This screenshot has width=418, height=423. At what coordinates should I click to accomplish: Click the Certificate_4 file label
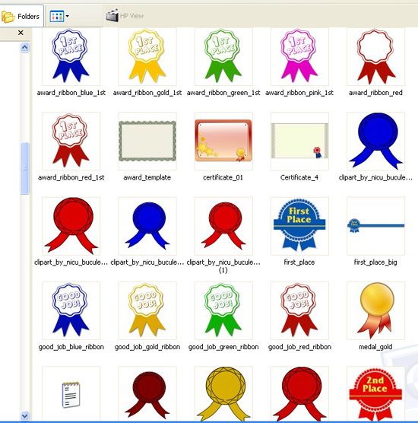(299, 177)
